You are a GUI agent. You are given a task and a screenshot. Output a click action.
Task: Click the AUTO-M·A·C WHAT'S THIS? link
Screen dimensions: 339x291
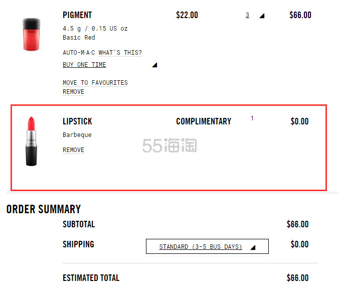[102, 53]
